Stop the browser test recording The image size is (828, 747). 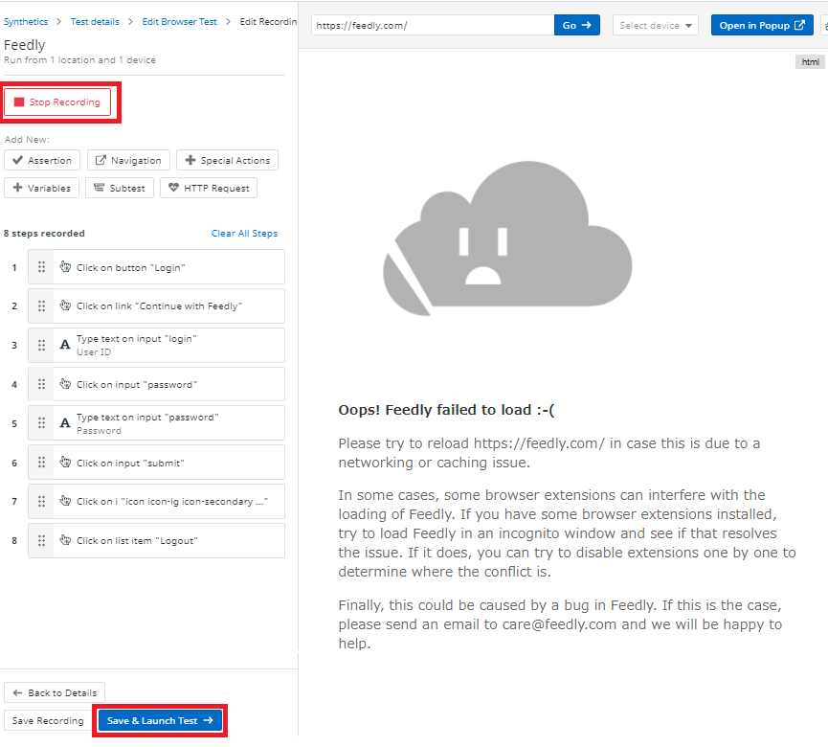pos(57,102)
